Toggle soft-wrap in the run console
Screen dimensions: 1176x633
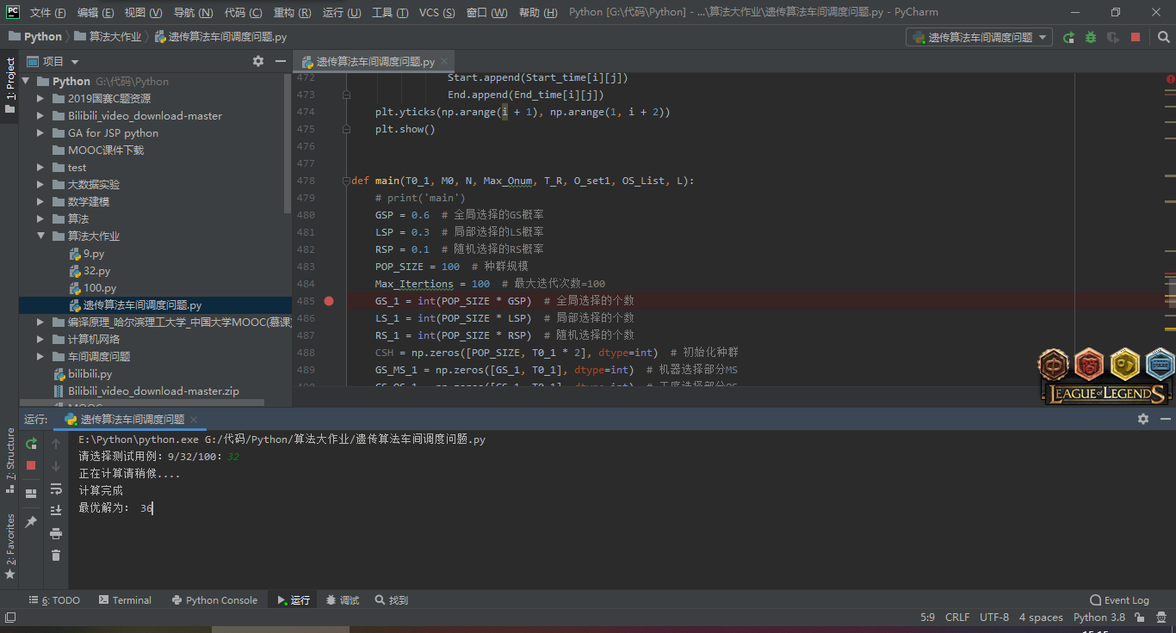point(56,489)
